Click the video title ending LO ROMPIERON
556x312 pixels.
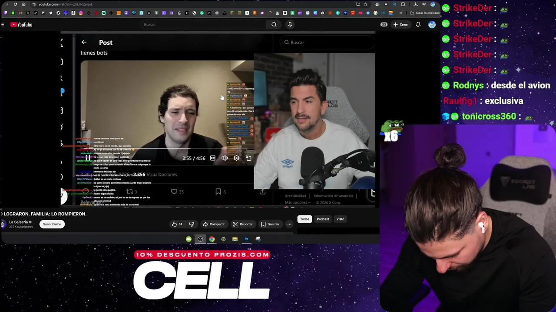point(43,214)
